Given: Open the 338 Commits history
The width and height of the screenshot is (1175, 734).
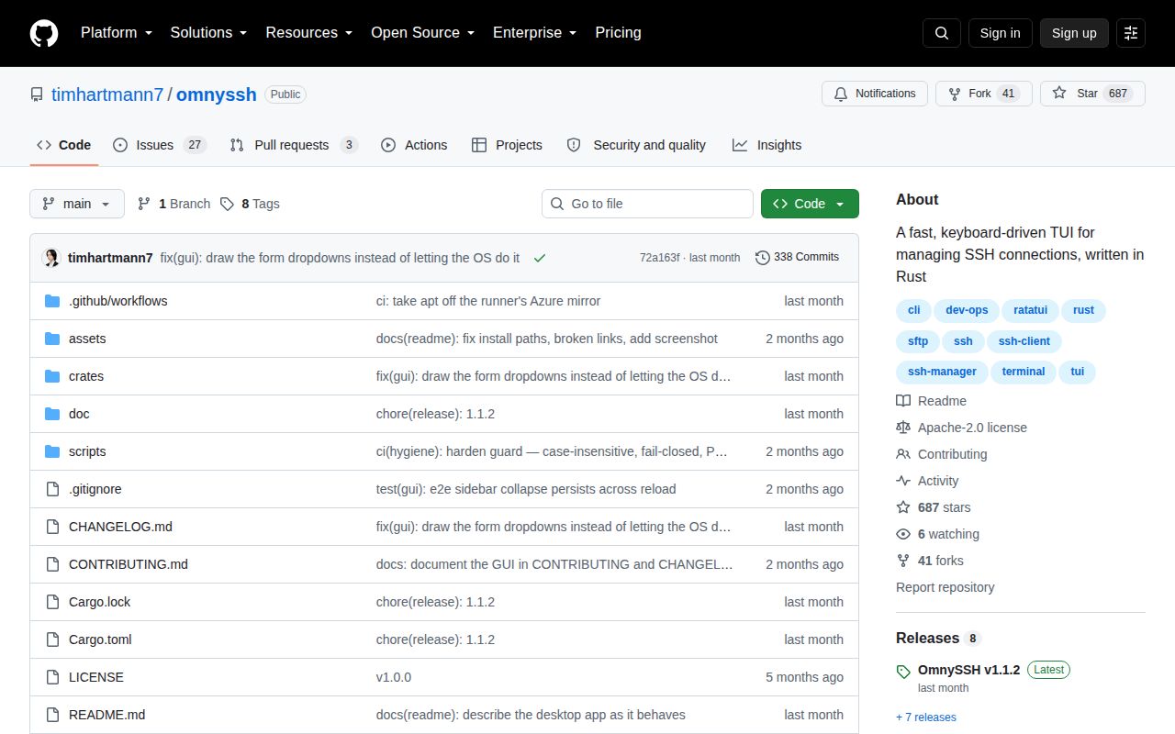Looking at the screenshot, I should (x=797, y=257).
